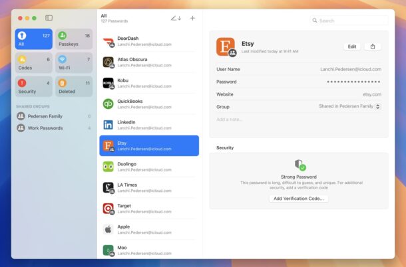The height and width of the screenshot is (267, 406).
Task: Toggle the sidebar visibility icon
Action: pyautogui.click(x=49, y=18)
